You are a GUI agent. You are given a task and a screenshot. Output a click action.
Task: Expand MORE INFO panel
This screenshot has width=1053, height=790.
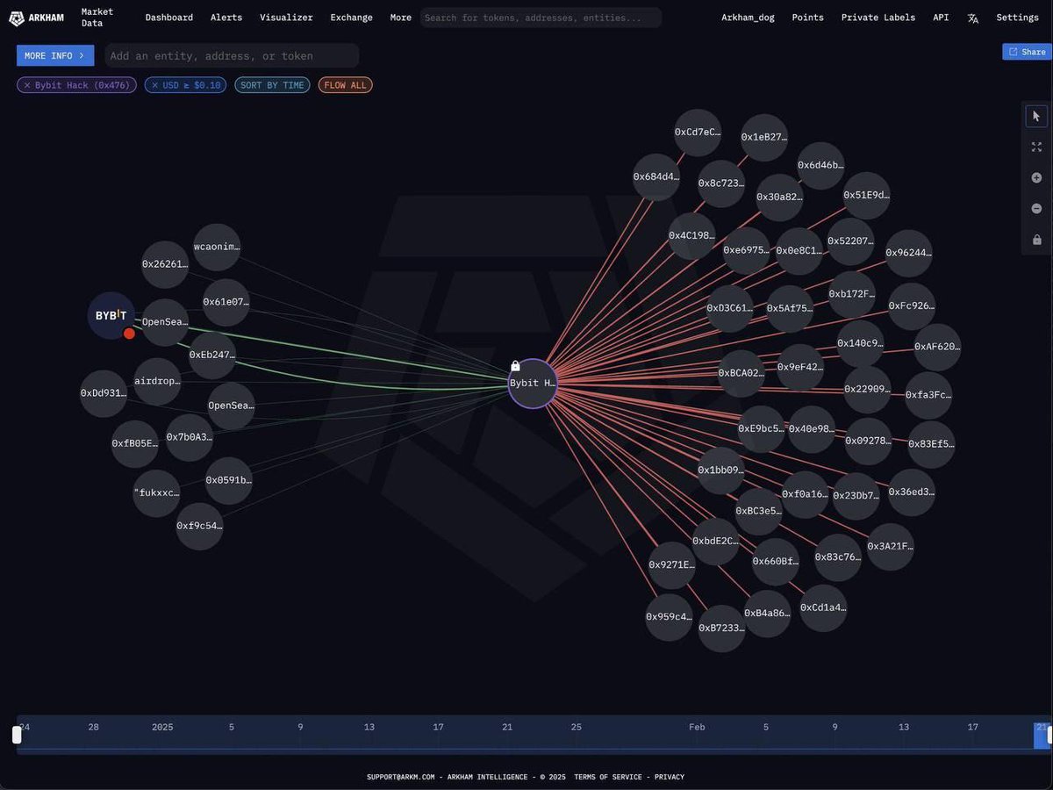pos(54,54)
